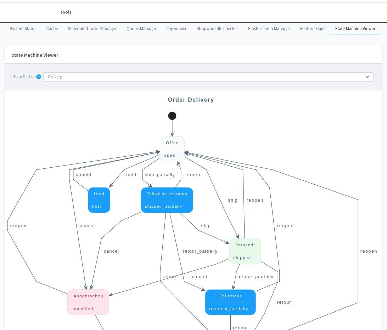Image resolution: width=387 pixels, height=330 pixels.
Task: Open the Log viewer tab
Action: [x=176, y=29]
